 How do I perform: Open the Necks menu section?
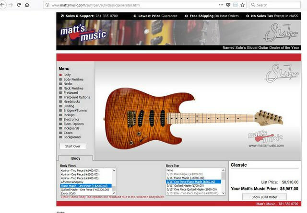(68, 84)
